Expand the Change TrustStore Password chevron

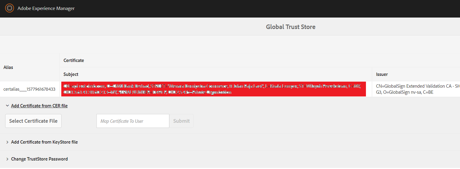7,159
